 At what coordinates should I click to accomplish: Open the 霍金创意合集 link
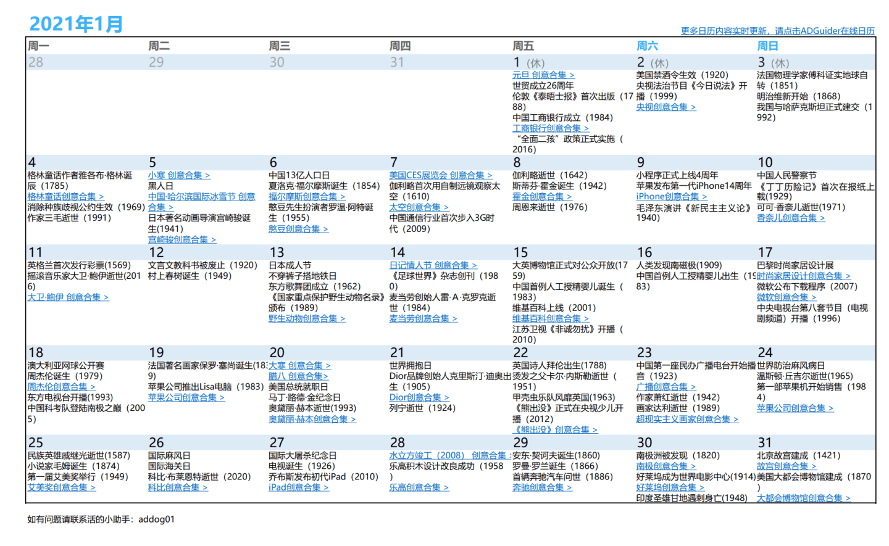[542, 196]
